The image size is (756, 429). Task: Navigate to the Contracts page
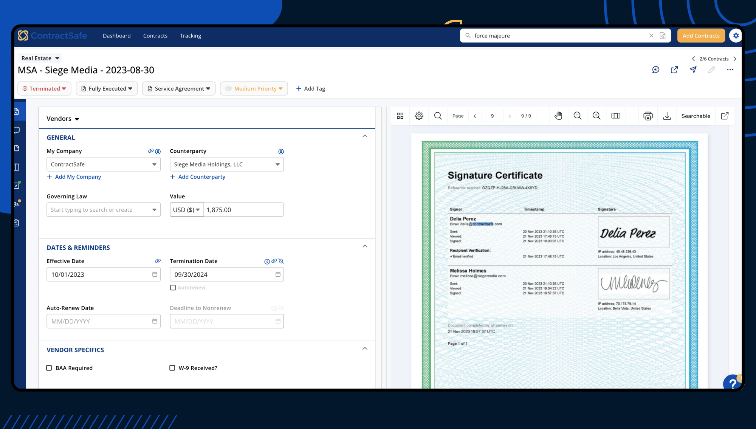click(155, 36)
